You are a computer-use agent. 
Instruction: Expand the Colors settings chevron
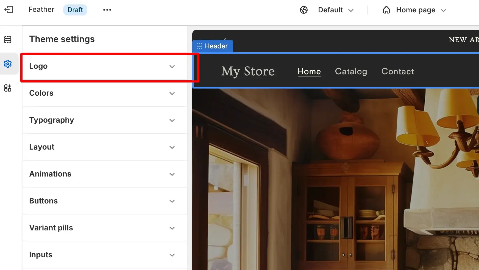(172, 93)
